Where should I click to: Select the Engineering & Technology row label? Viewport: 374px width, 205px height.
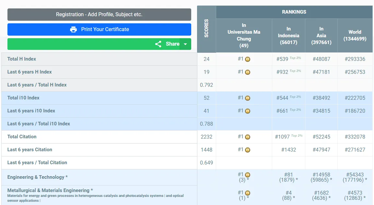[38, 177]
